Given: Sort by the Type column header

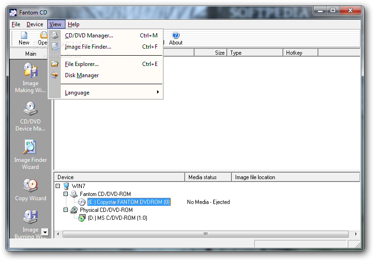Looking at the screenshot, I should 255,53.
